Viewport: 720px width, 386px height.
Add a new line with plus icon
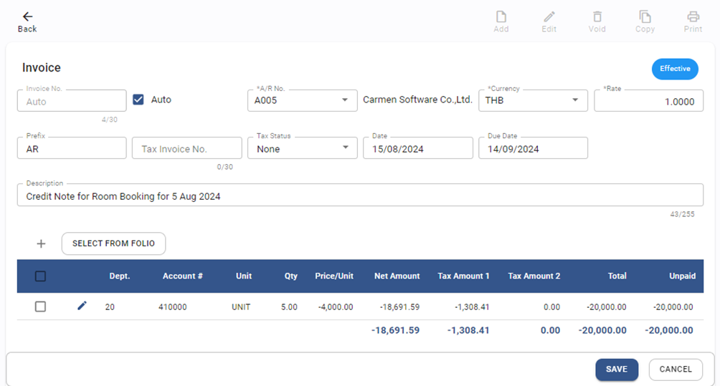click(x=41, y=243)
